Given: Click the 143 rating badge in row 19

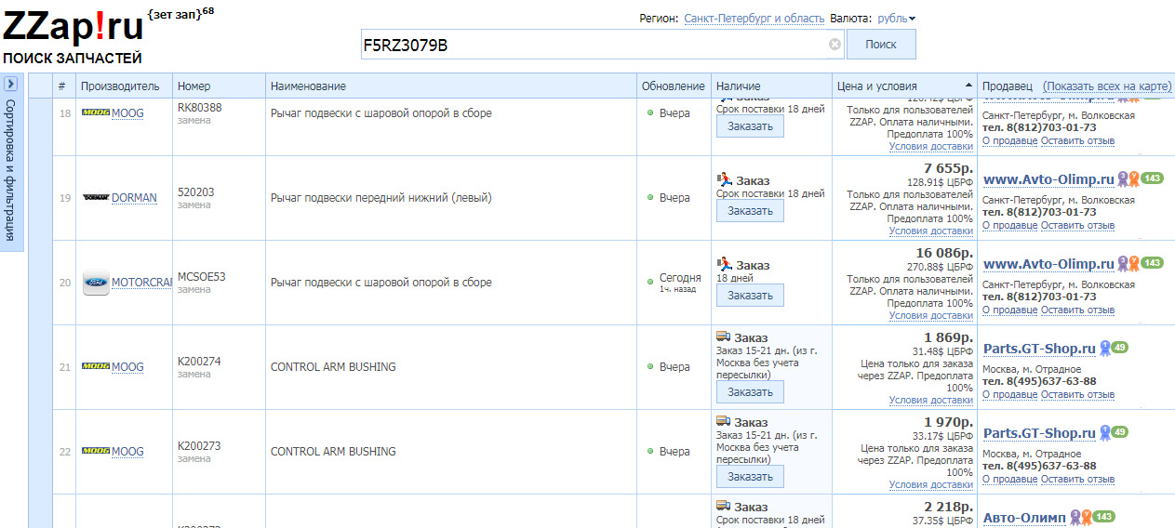Looking at the screenshot, I should click(x=1153, y=178).
